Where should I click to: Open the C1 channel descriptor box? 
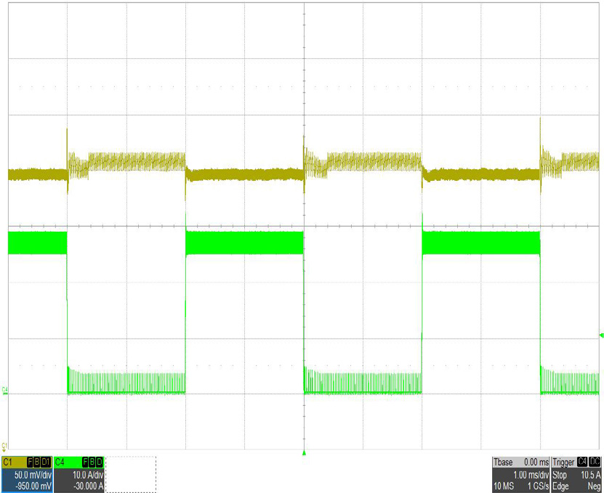point(26,474)
